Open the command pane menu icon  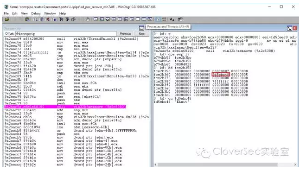(289, 28)
